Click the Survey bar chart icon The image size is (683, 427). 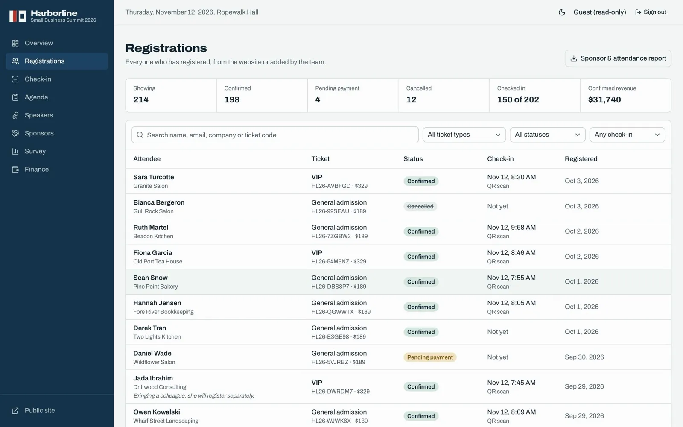pyautogui.click(x=15, y=151)
